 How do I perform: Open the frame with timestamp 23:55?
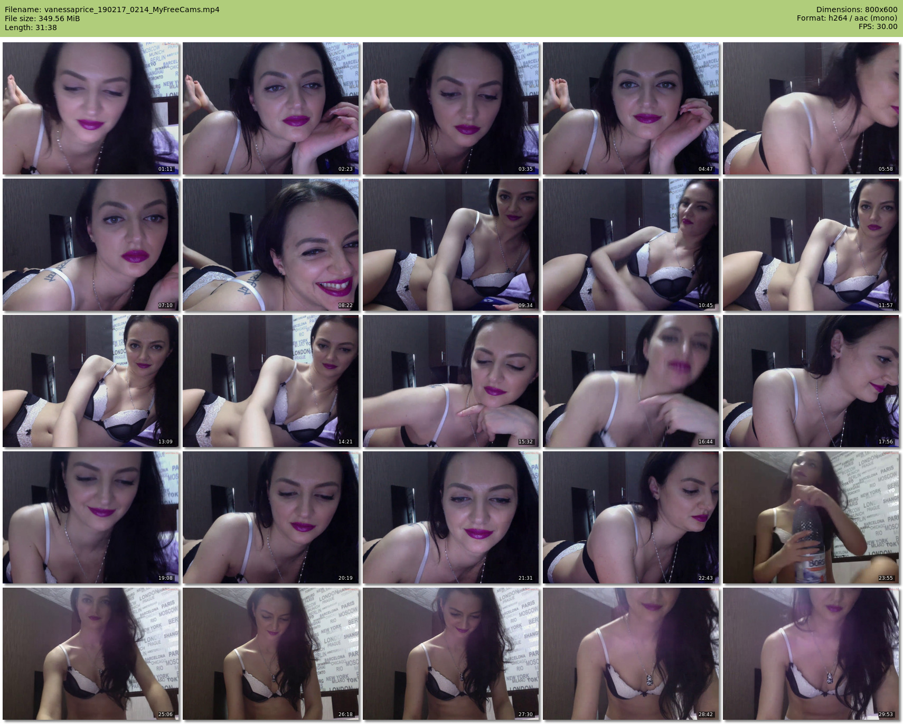[x=811, y=517]
